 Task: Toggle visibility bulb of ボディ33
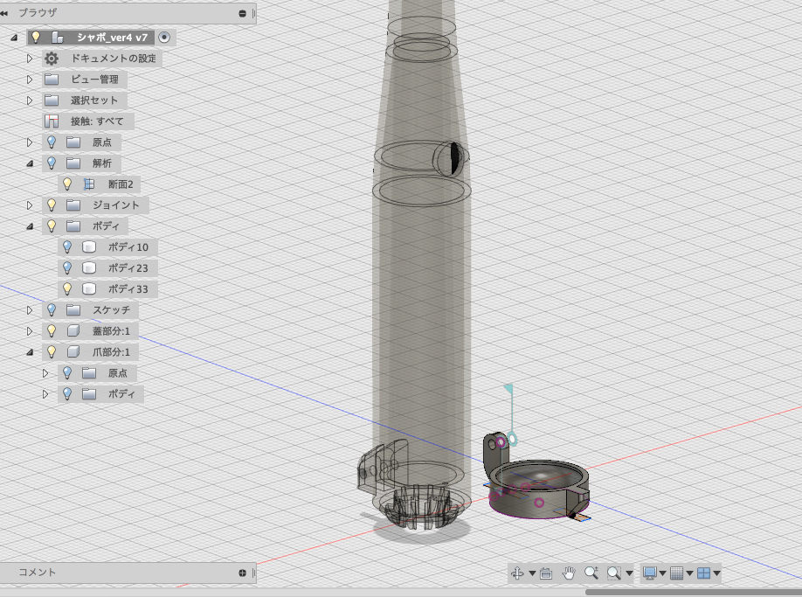[x=67, y=288]
